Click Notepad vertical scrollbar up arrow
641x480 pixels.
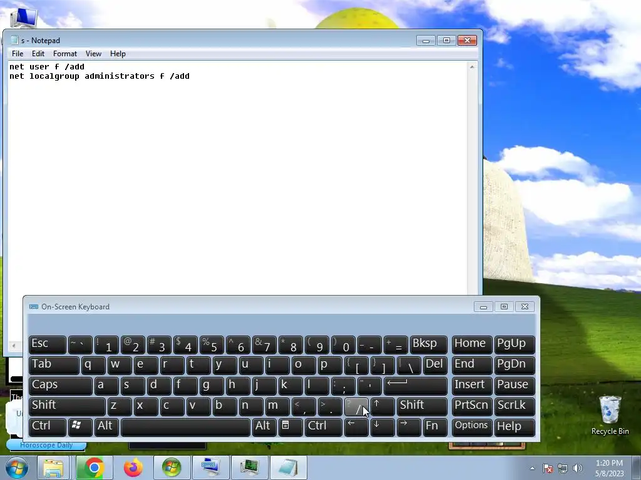pyautogui.click(x=472, y=66)
